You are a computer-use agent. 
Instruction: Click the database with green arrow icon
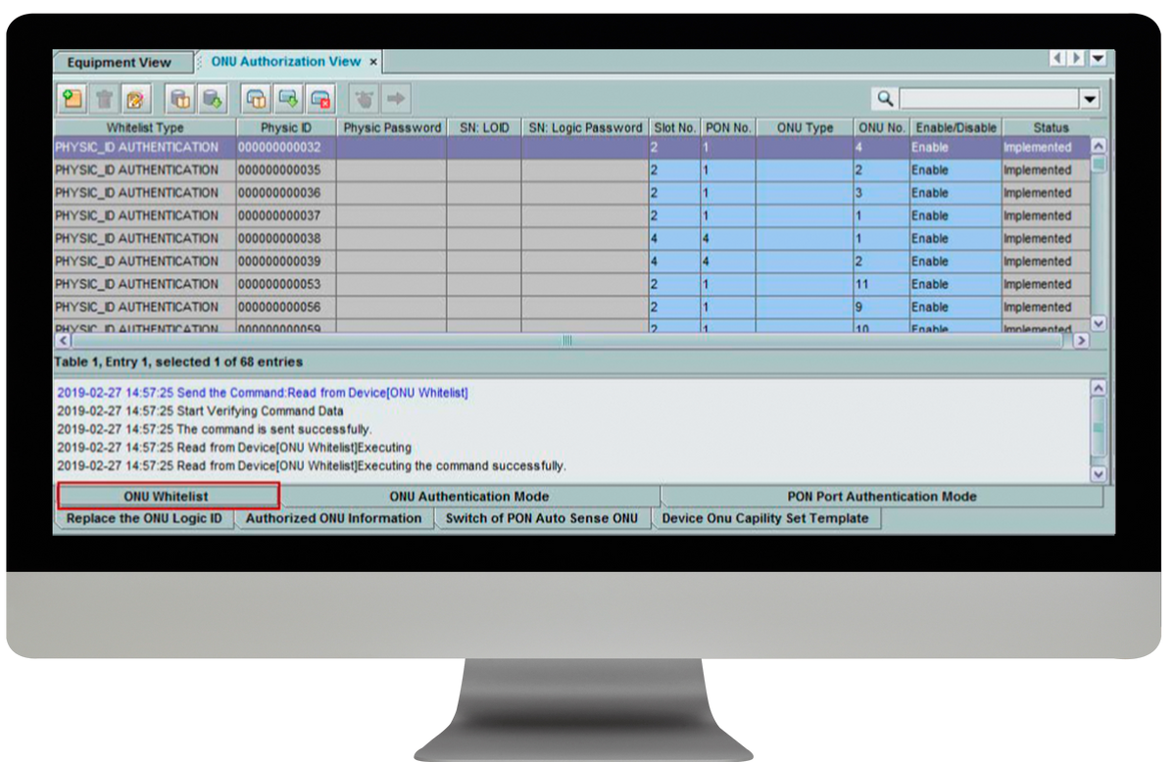(213, 98)
